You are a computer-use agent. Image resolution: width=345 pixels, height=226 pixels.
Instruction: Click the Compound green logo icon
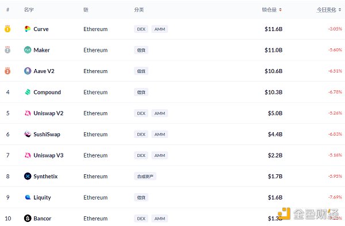[x=28, y=92]
